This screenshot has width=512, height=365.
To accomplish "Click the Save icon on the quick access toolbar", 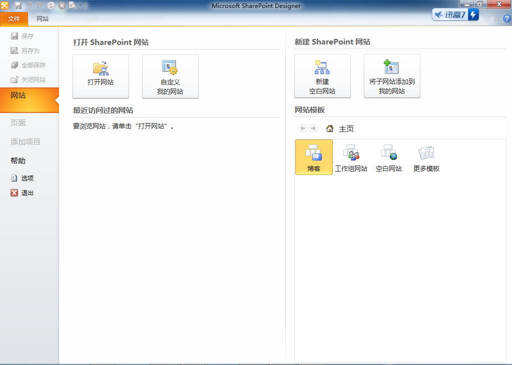I will [19, 5].
